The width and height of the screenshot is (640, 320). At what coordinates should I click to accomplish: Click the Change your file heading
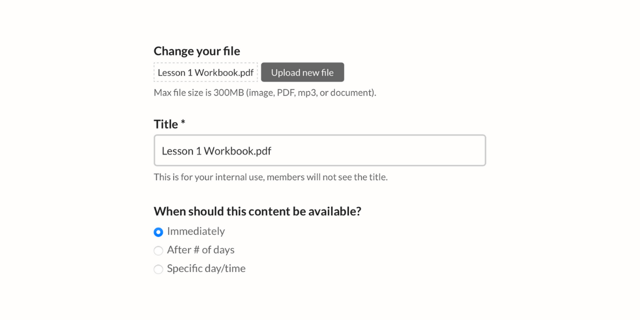197,51
